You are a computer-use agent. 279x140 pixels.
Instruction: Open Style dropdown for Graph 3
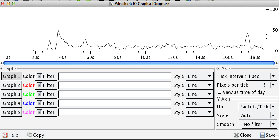[x=200, y=94]
